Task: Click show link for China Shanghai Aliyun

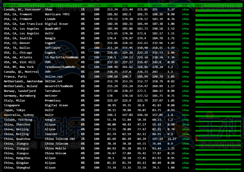Action: tap(185, 168)
